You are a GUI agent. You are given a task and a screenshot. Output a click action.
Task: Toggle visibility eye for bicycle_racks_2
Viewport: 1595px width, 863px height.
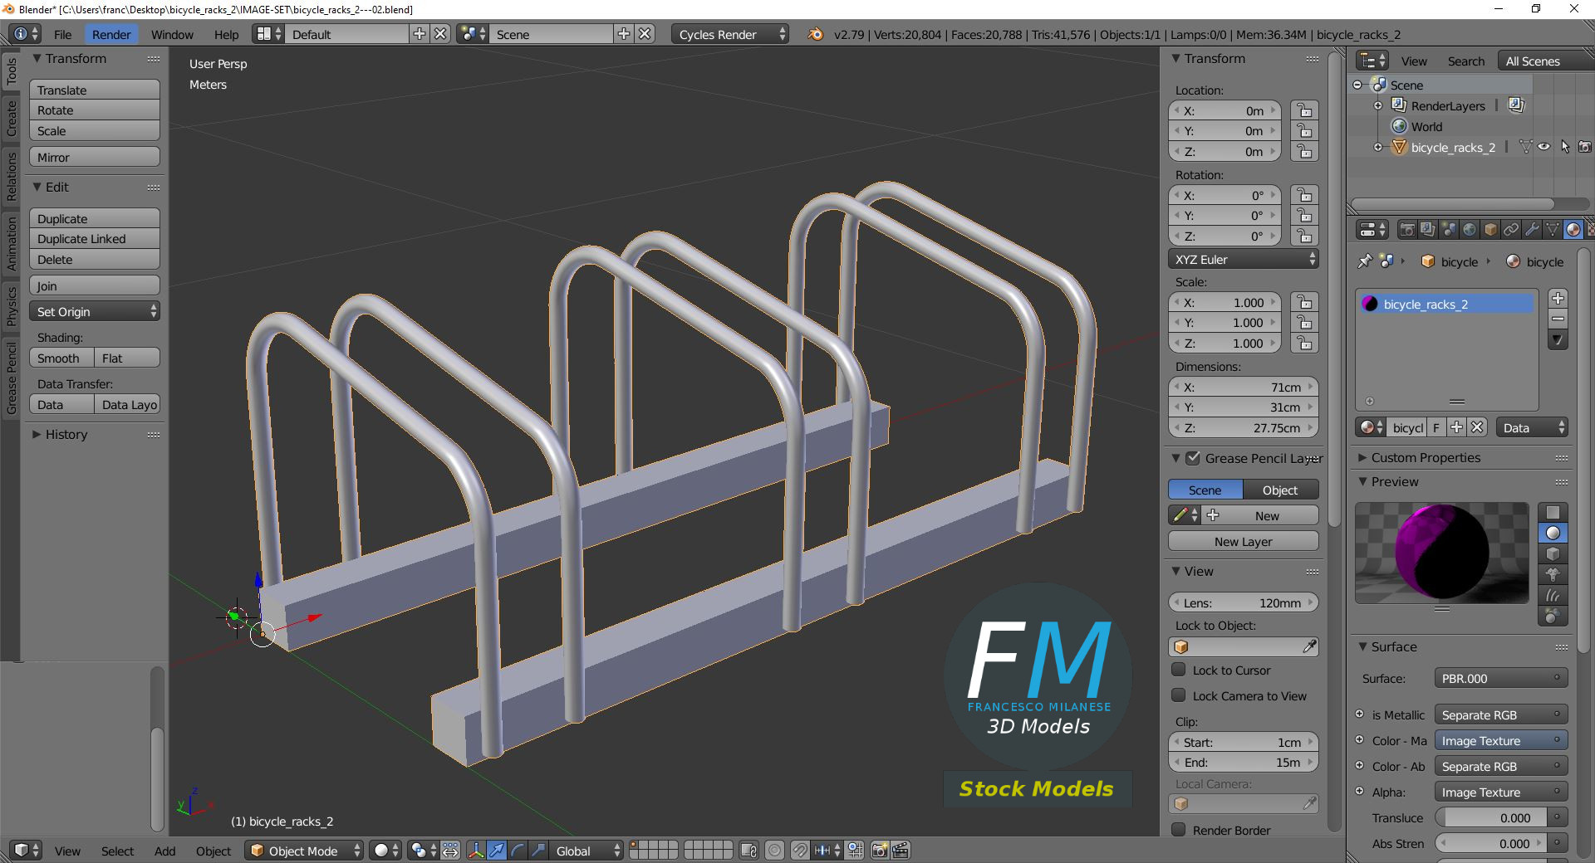pyautogui.click(x=1543, y=147)
